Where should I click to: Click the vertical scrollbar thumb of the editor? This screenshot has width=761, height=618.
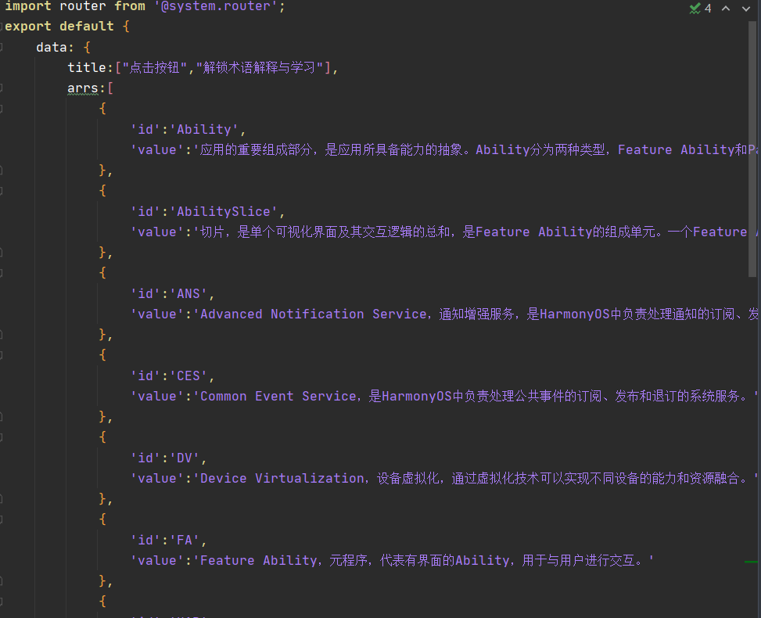[x=752, y=149]
